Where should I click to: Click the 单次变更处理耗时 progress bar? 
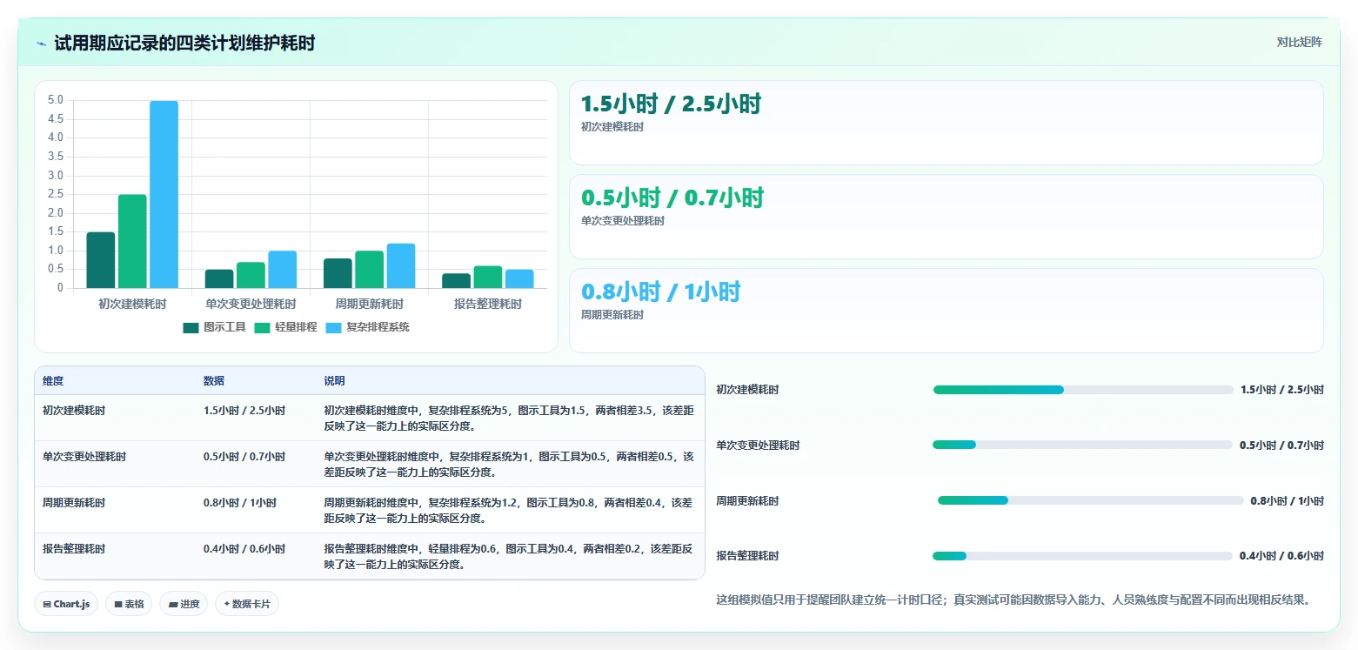[1083, 445]
